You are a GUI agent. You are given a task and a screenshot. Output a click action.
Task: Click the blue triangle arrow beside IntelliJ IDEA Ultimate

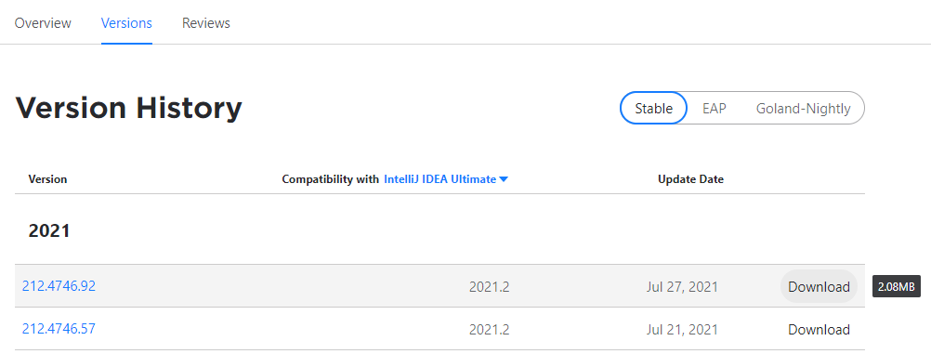point(504,179)
